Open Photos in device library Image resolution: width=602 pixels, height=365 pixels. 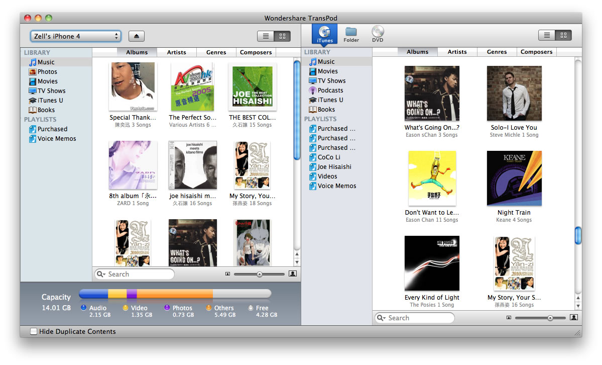(x=56, y=71)
